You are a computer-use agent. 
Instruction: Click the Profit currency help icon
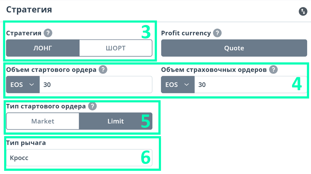coord(217,33)
